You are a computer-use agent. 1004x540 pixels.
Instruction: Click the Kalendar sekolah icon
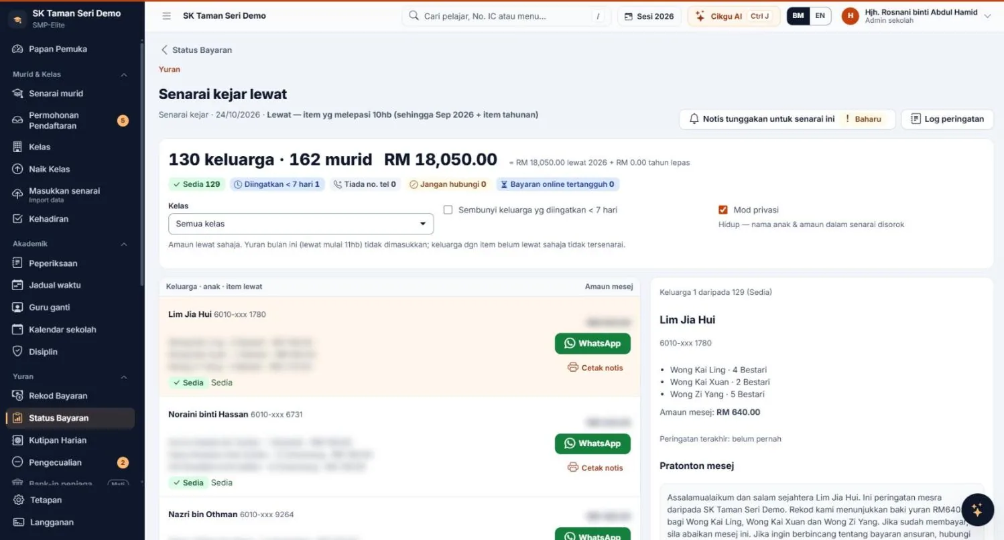point(18,330)
